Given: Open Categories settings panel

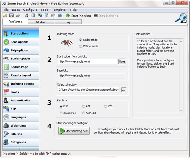Looking at the screenshot, I should coord(21,142).
